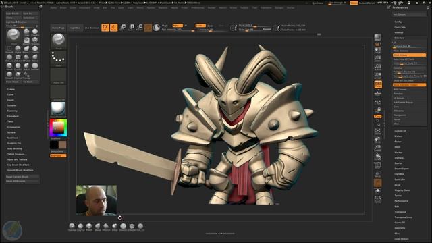Click the PolyF polyframe icon
Image resolution: width=432 pixels, height=243 pixels.
pos(378,165)
